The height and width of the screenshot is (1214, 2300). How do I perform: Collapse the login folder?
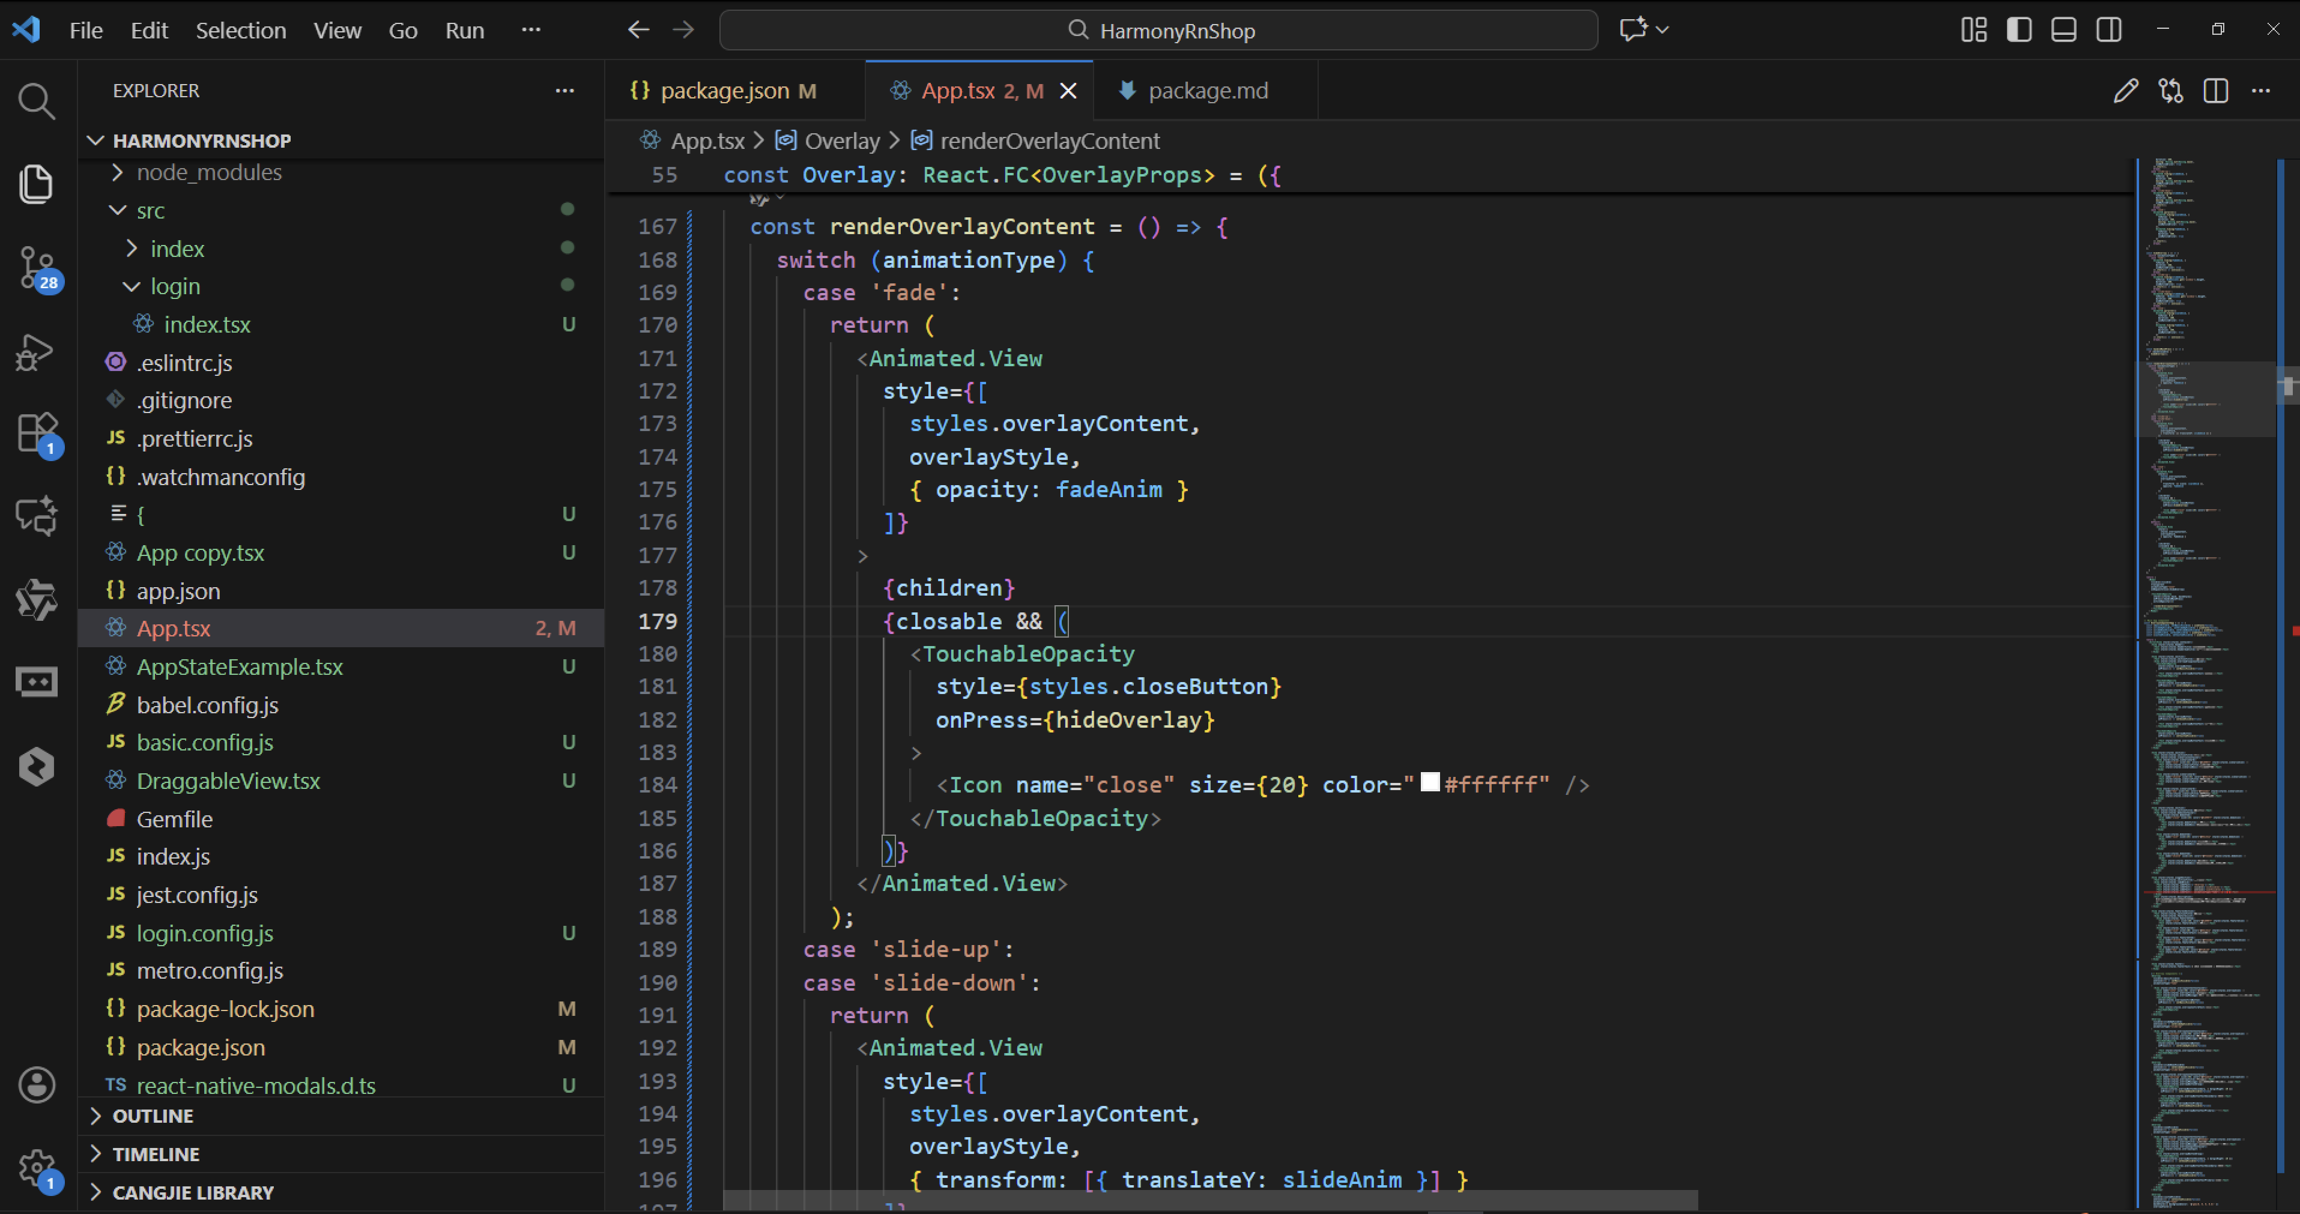tap(174, 286)
